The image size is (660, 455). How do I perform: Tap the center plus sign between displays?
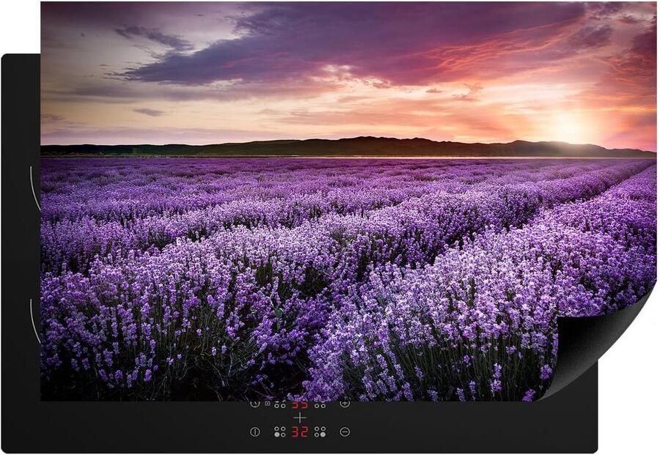pyautogui.click(x=300, y=418)
